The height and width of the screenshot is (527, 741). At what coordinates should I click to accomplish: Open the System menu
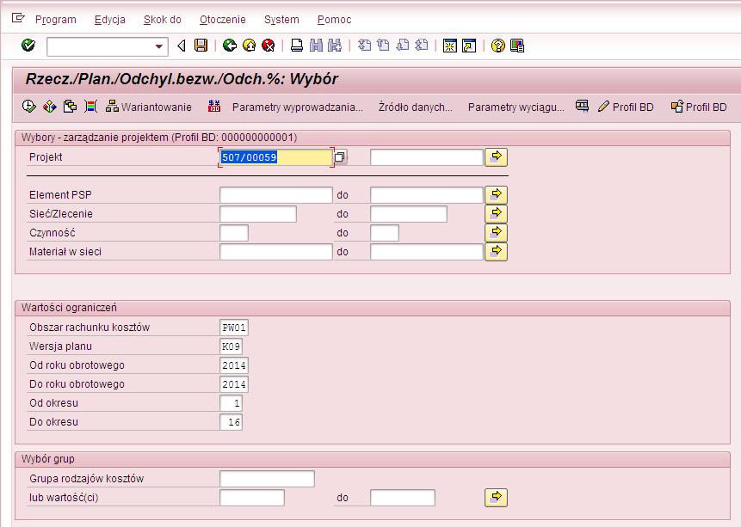[x=281, y=20]
